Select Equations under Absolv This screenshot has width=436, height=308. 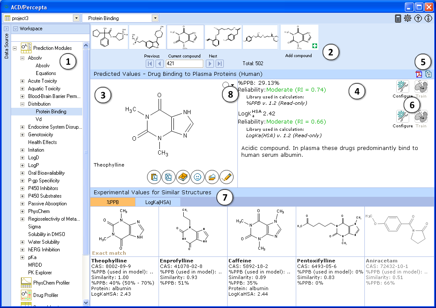(46, 73)
